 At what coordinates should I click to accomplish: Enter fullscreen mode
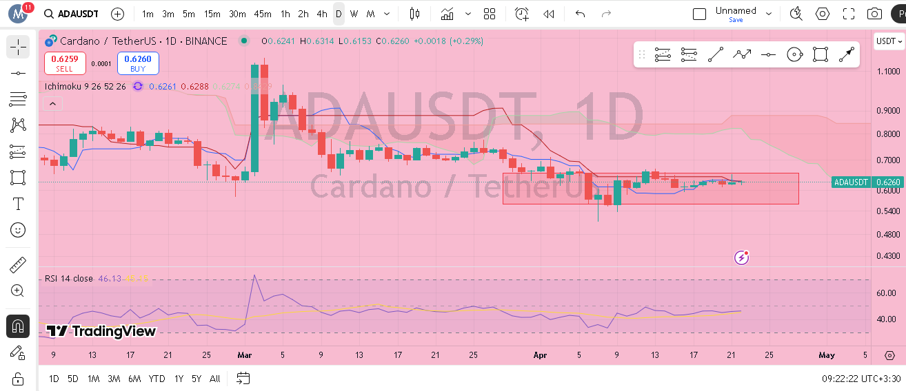[849, 14]
